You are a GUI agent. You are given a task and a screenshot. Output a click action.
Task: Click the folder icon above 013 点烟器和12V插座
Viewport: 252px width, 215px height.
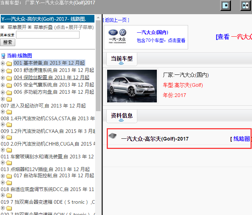[x=9, y=163]
